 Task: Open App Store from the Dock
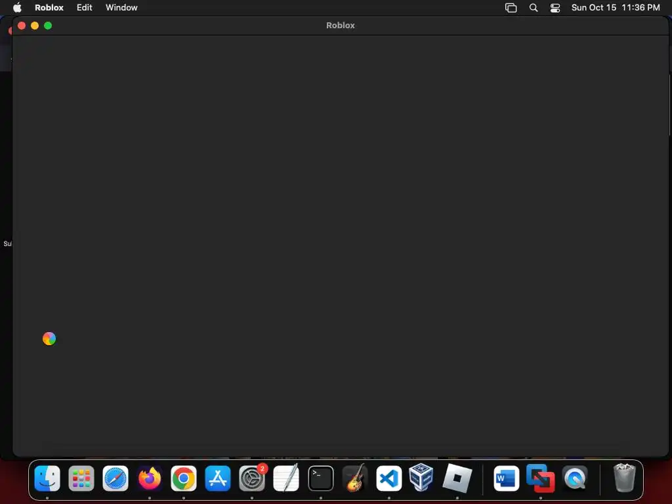pyautogui.click(x=218, y=478)
